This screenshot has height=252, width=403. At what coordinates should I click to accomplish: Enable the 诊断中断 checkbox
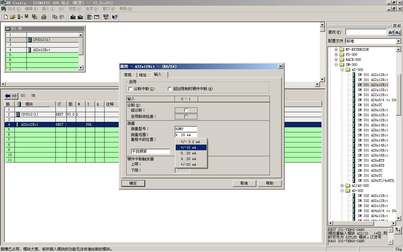click(x=131, y=89)
